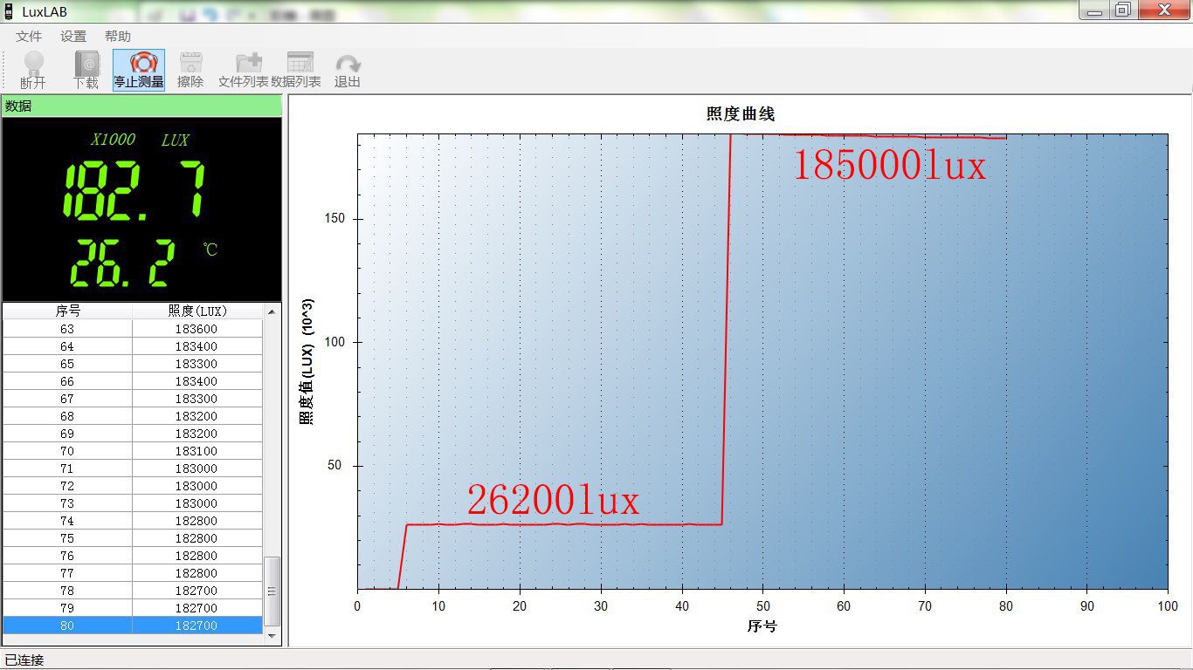Select table row with index 65
Image resolution: width=1193 pixels, height=670 pixels.
point(133,364)
